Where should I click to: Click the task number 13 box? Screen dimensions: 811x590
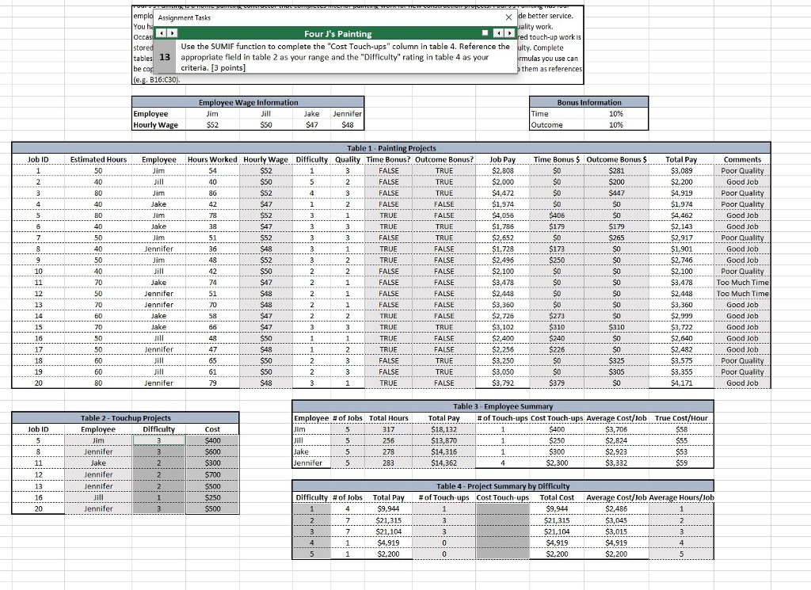pos(165,57)
